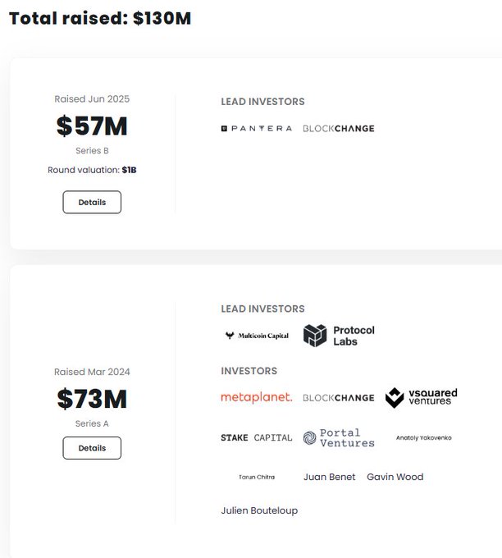Click the Stake Capital logo

tap(256, 437)
